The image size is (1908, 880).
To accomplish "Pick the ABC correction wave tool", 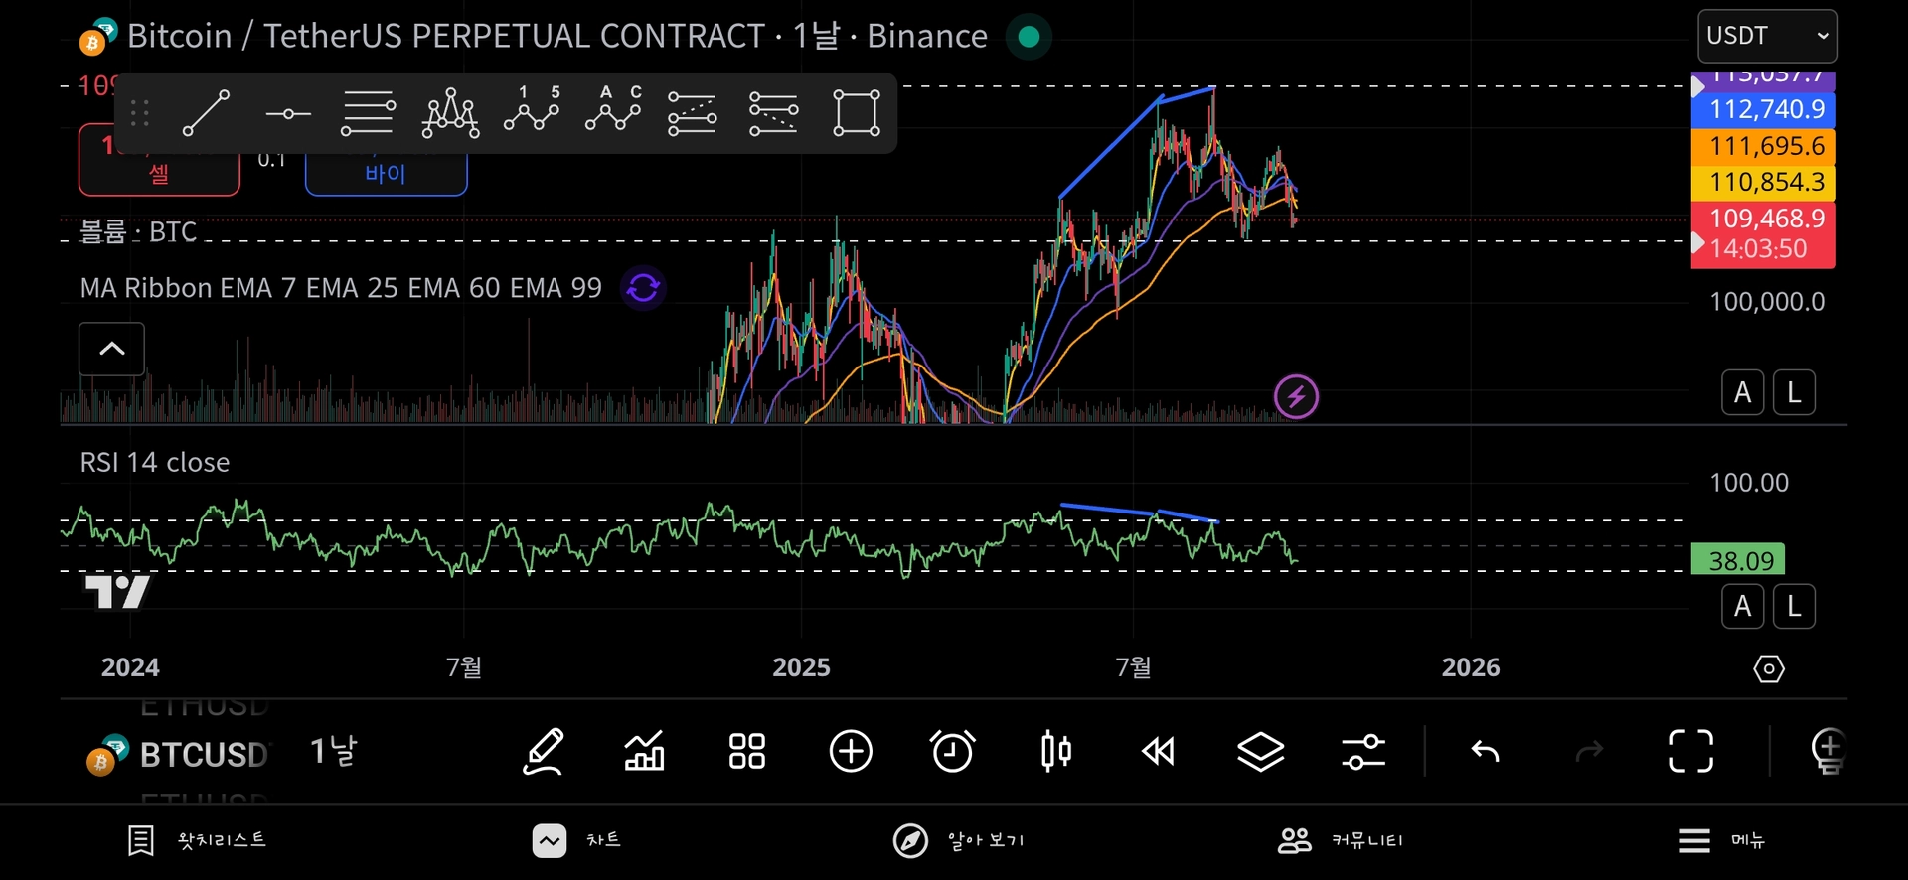I will pyautogui.click(x=613, y=108).
